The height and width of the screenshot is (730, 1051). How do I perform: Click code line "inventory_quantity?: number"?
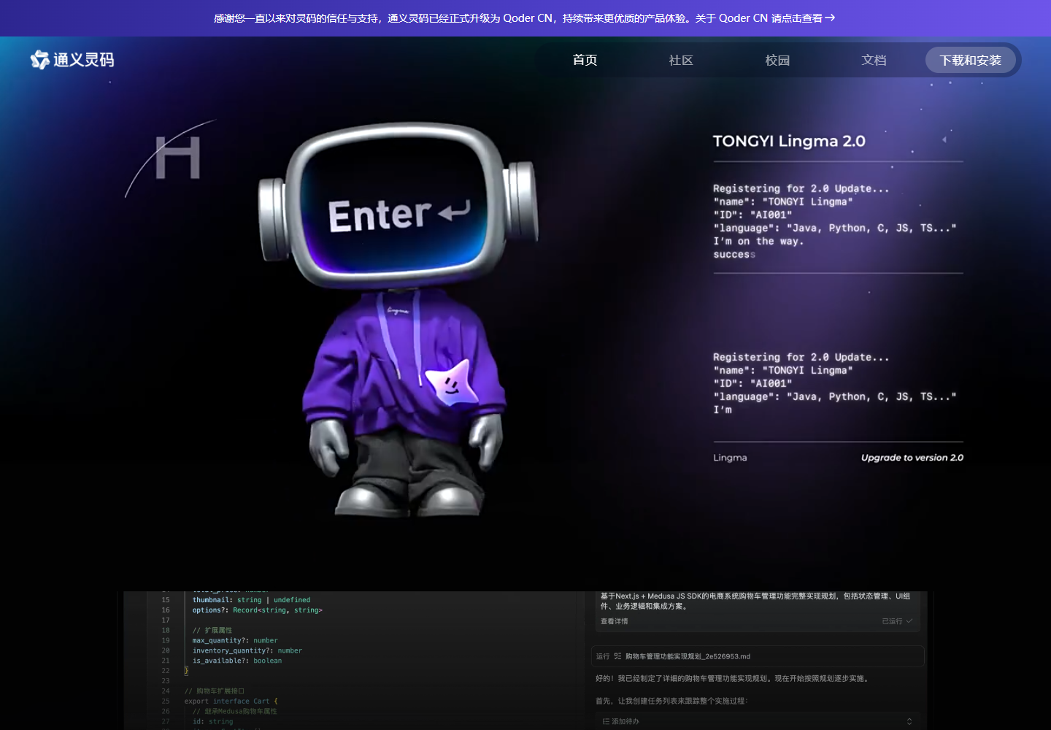[x=247, y=650]
